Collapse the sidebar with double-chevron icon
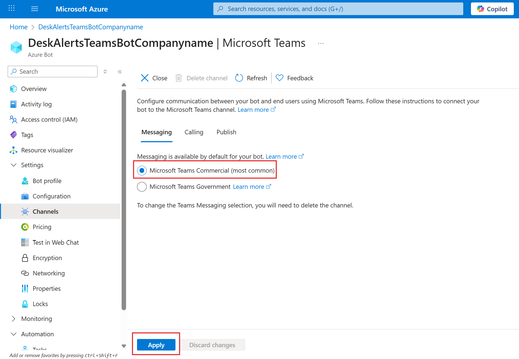The height and width of the screenshot is (359, 519). click(x=120, y=72)
